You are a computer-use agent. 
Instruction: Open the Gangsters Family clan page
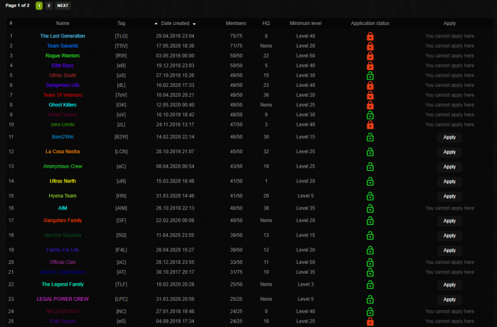pos(63,221)
